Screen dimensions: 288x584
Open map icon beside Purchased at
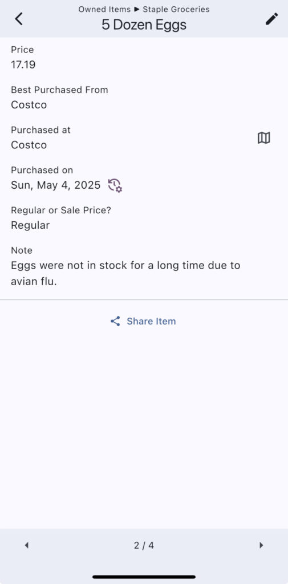coord(264,138)
